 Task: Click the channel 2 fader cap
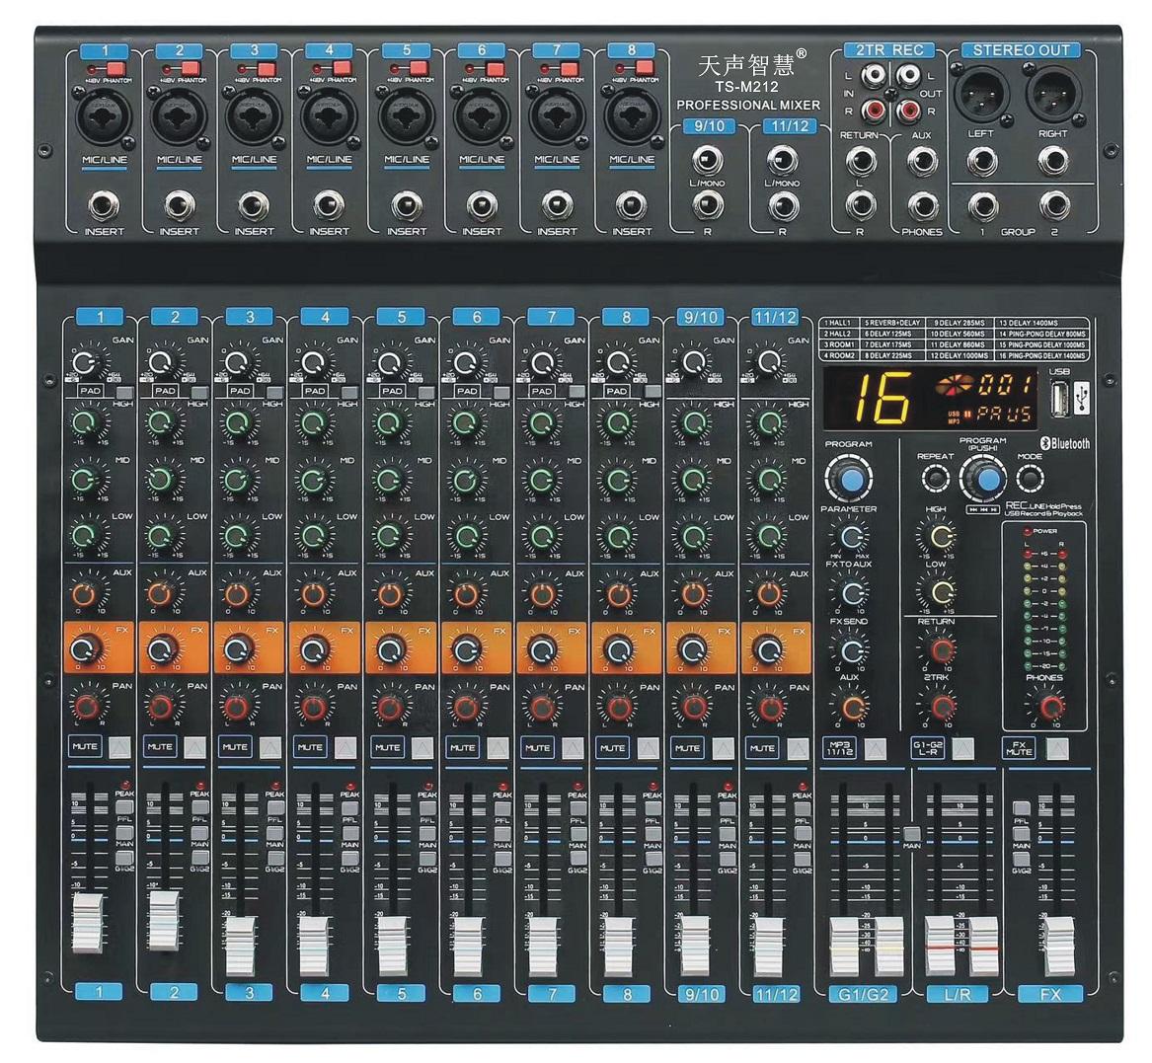coord(169,918)
